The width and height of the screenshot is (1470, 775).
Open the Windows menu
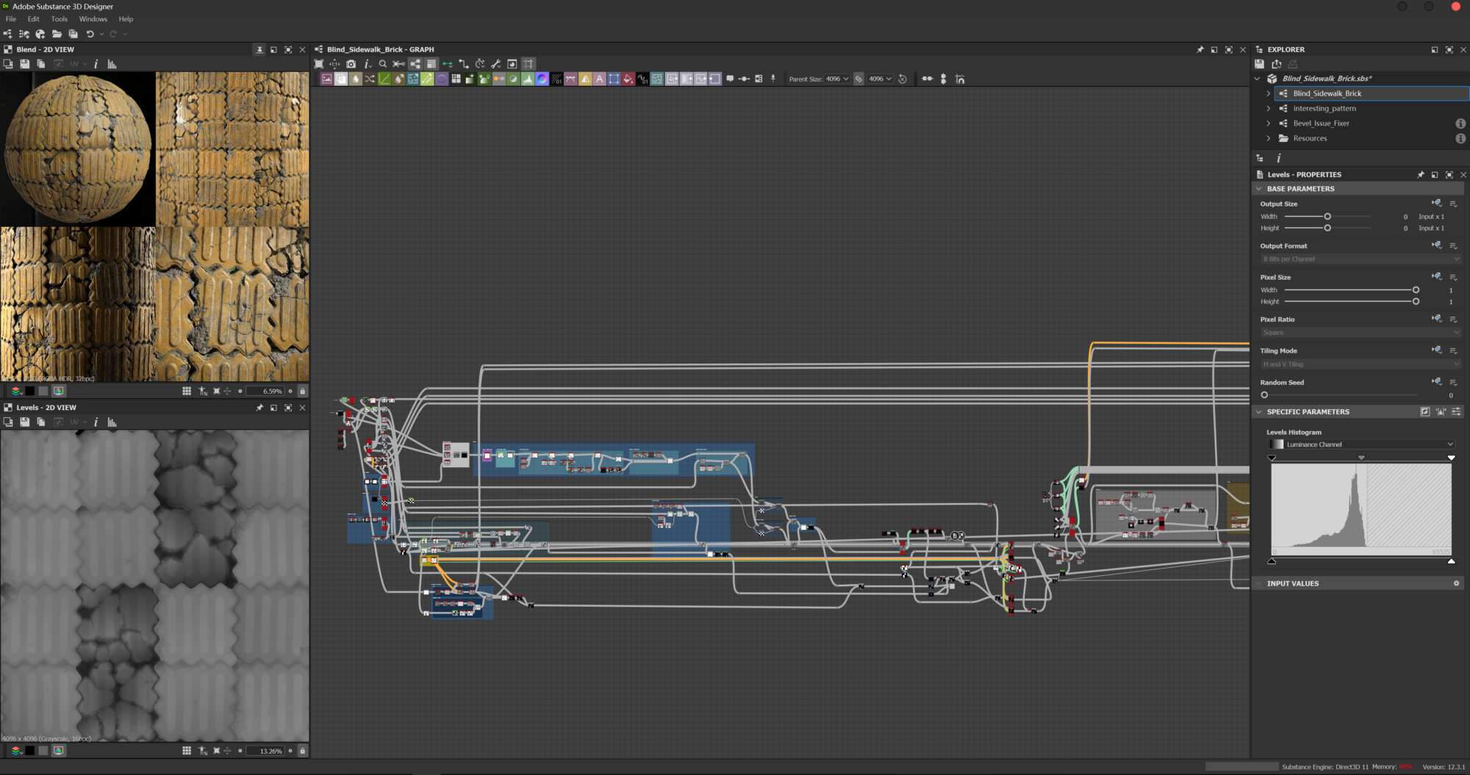(93, 19)
